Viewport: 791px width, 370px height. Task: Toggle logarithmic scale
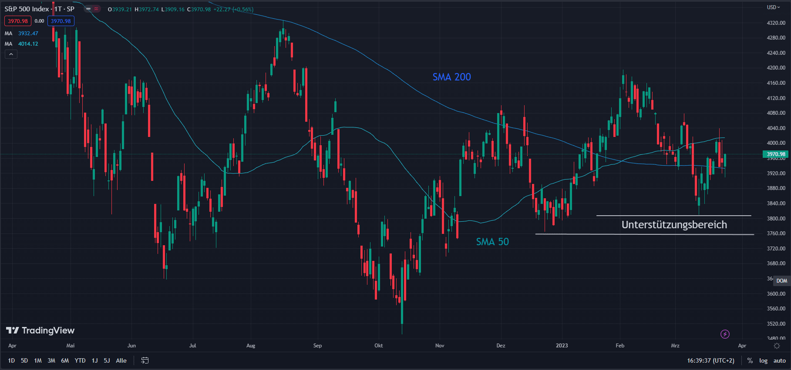pyautogui.click(x=764, y=360)
